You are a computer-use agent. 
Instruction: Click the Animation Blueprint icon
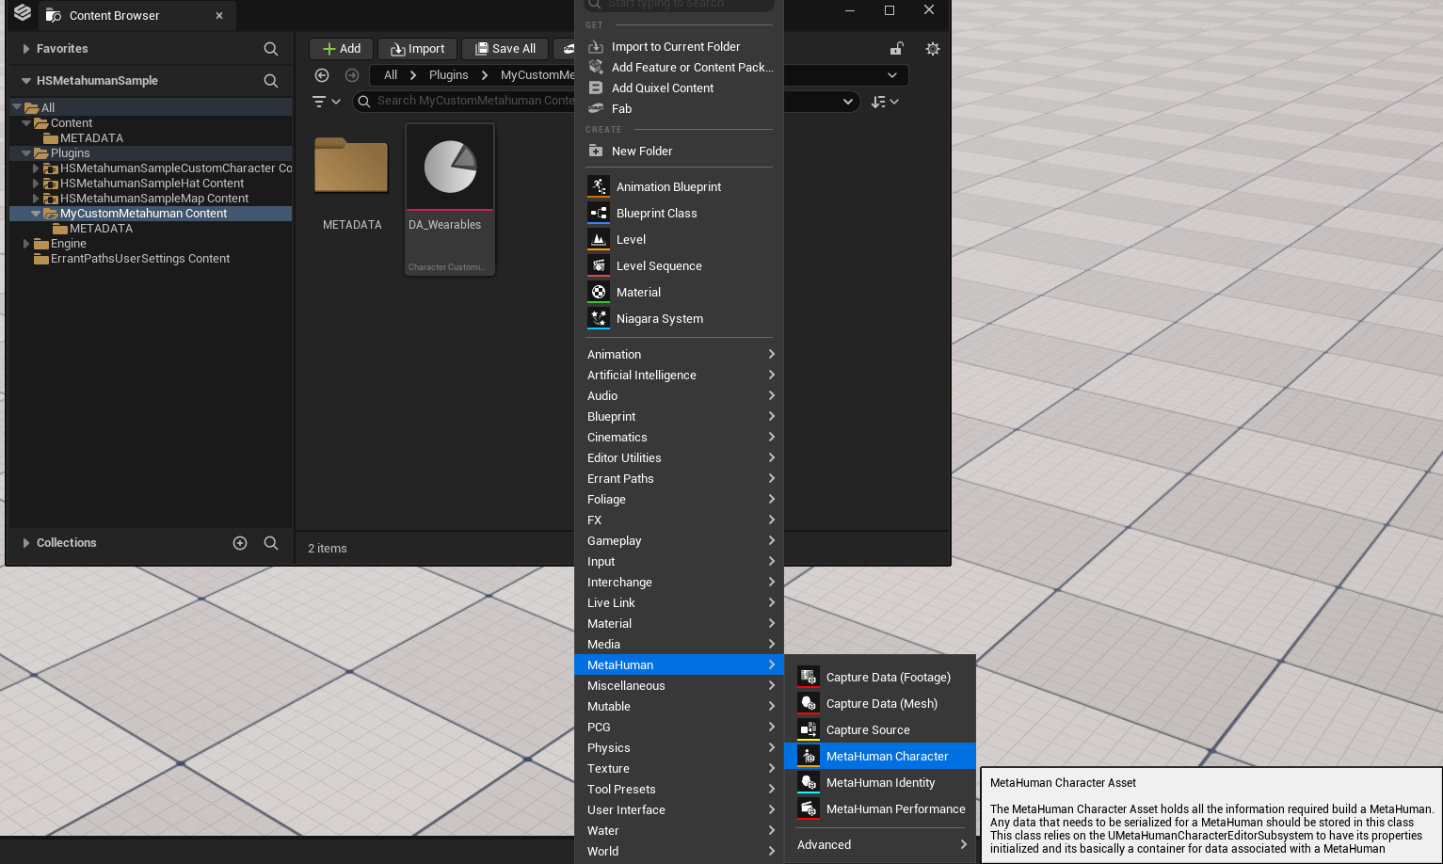[599, 186]
